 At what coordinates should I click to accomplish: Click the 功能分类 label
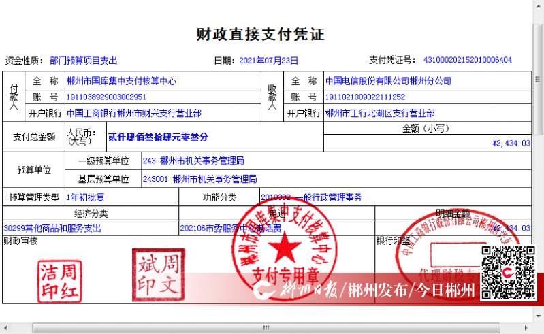pos(219,197)
